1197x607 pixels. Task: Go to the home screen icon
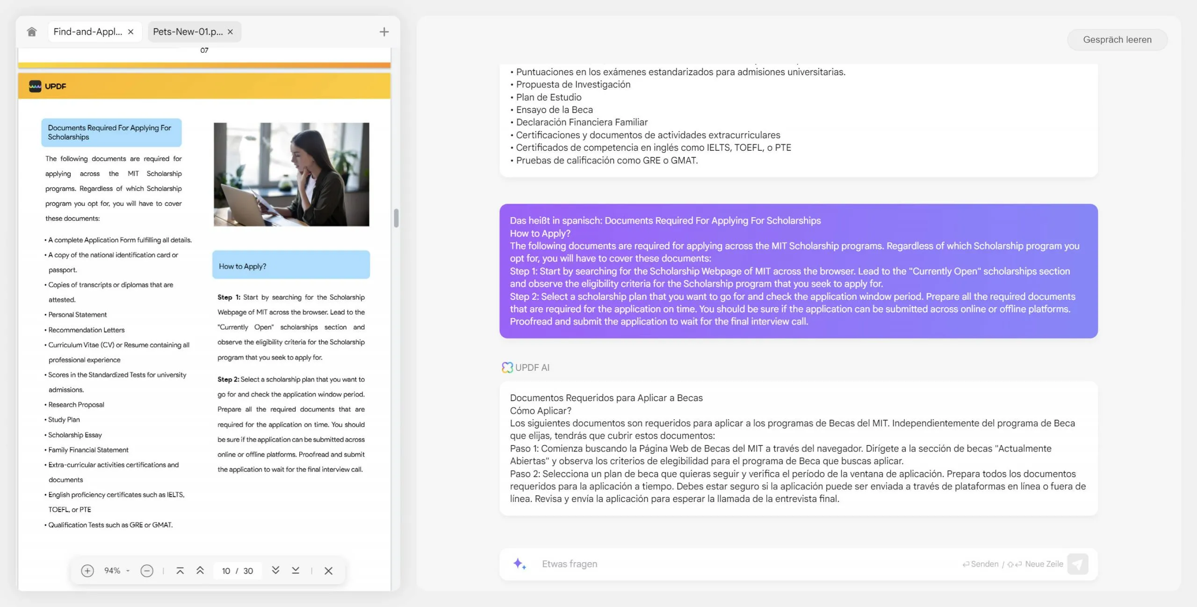pyautogui.click(x=32, y=31)
